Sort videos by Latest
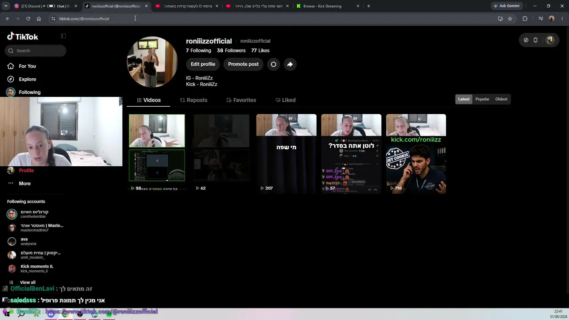The width and height of the screenshot is (569, 320). click(464, 99)
